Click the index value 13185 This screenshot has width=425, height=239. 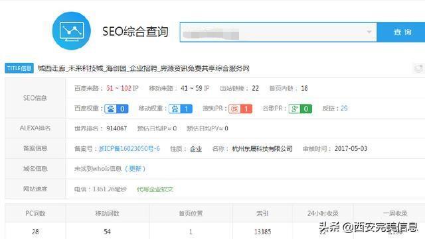point(263,232)
